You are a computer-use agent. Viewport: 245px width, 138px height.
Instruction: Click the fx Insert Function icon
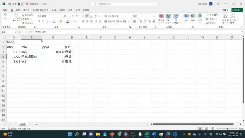click(30, 32)
